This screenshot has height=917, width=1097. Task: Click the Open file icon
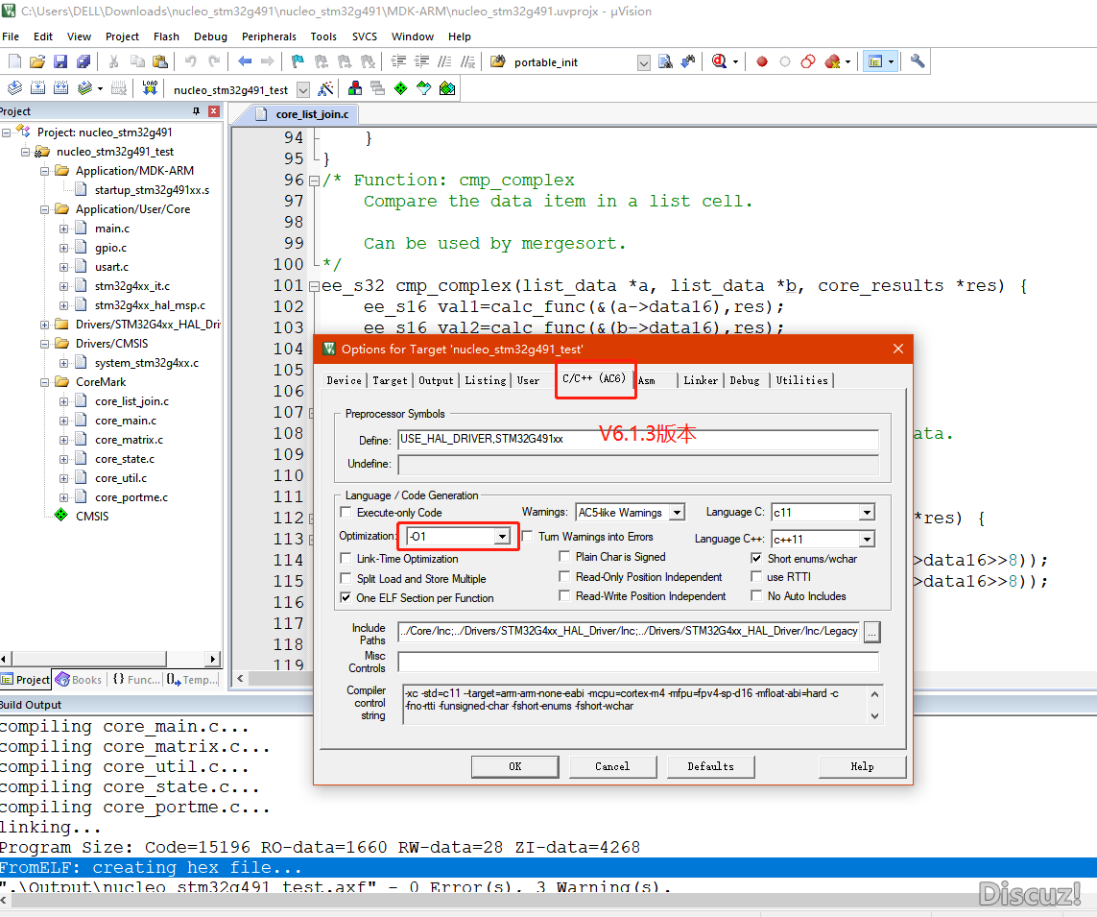pos(37,61)
